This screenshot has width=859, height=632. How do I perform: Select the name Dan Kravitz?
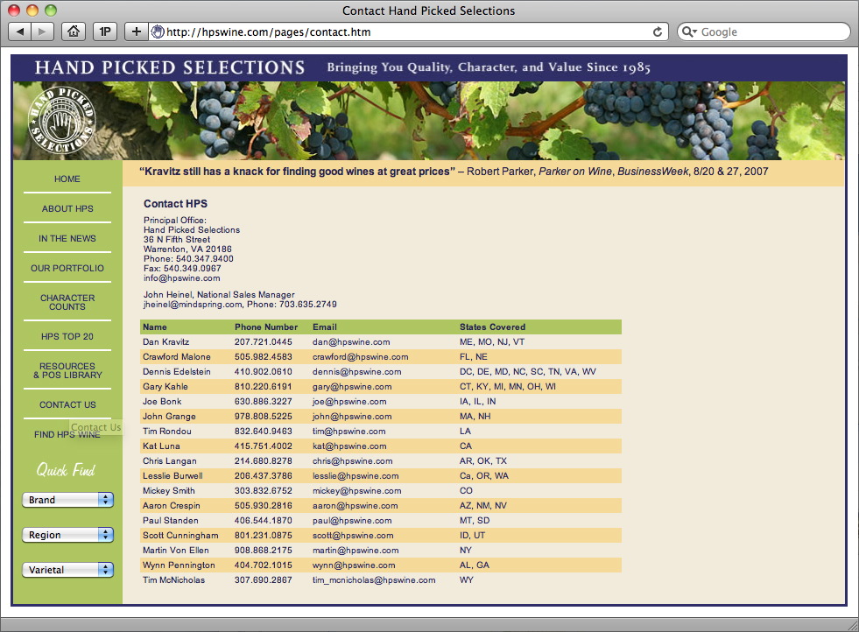[166, 341]
